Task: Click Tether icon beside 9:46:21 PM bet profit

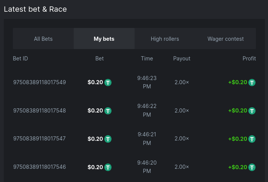Action: point(252,139)
